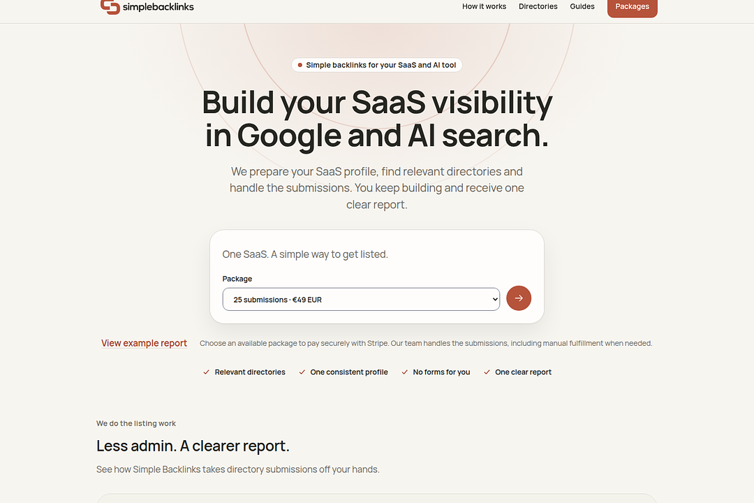The width and height of the screenshot is (754, 503).
Task: Click the 'Choose an available package' Stripe note
Action: (x=426, y=343)
